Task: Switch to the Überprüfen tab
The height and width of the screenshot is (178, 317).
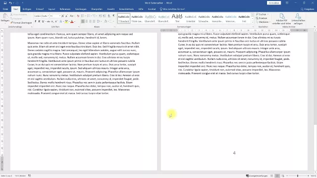Action: tap(97, 9)
